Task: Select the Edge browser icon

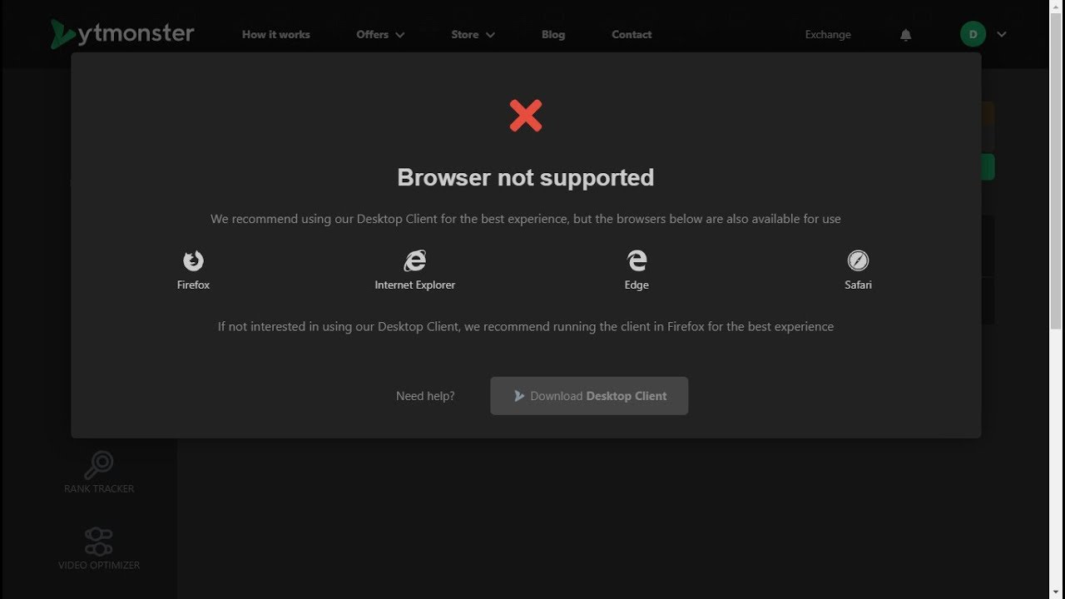Action: click(x=637, y=260)
